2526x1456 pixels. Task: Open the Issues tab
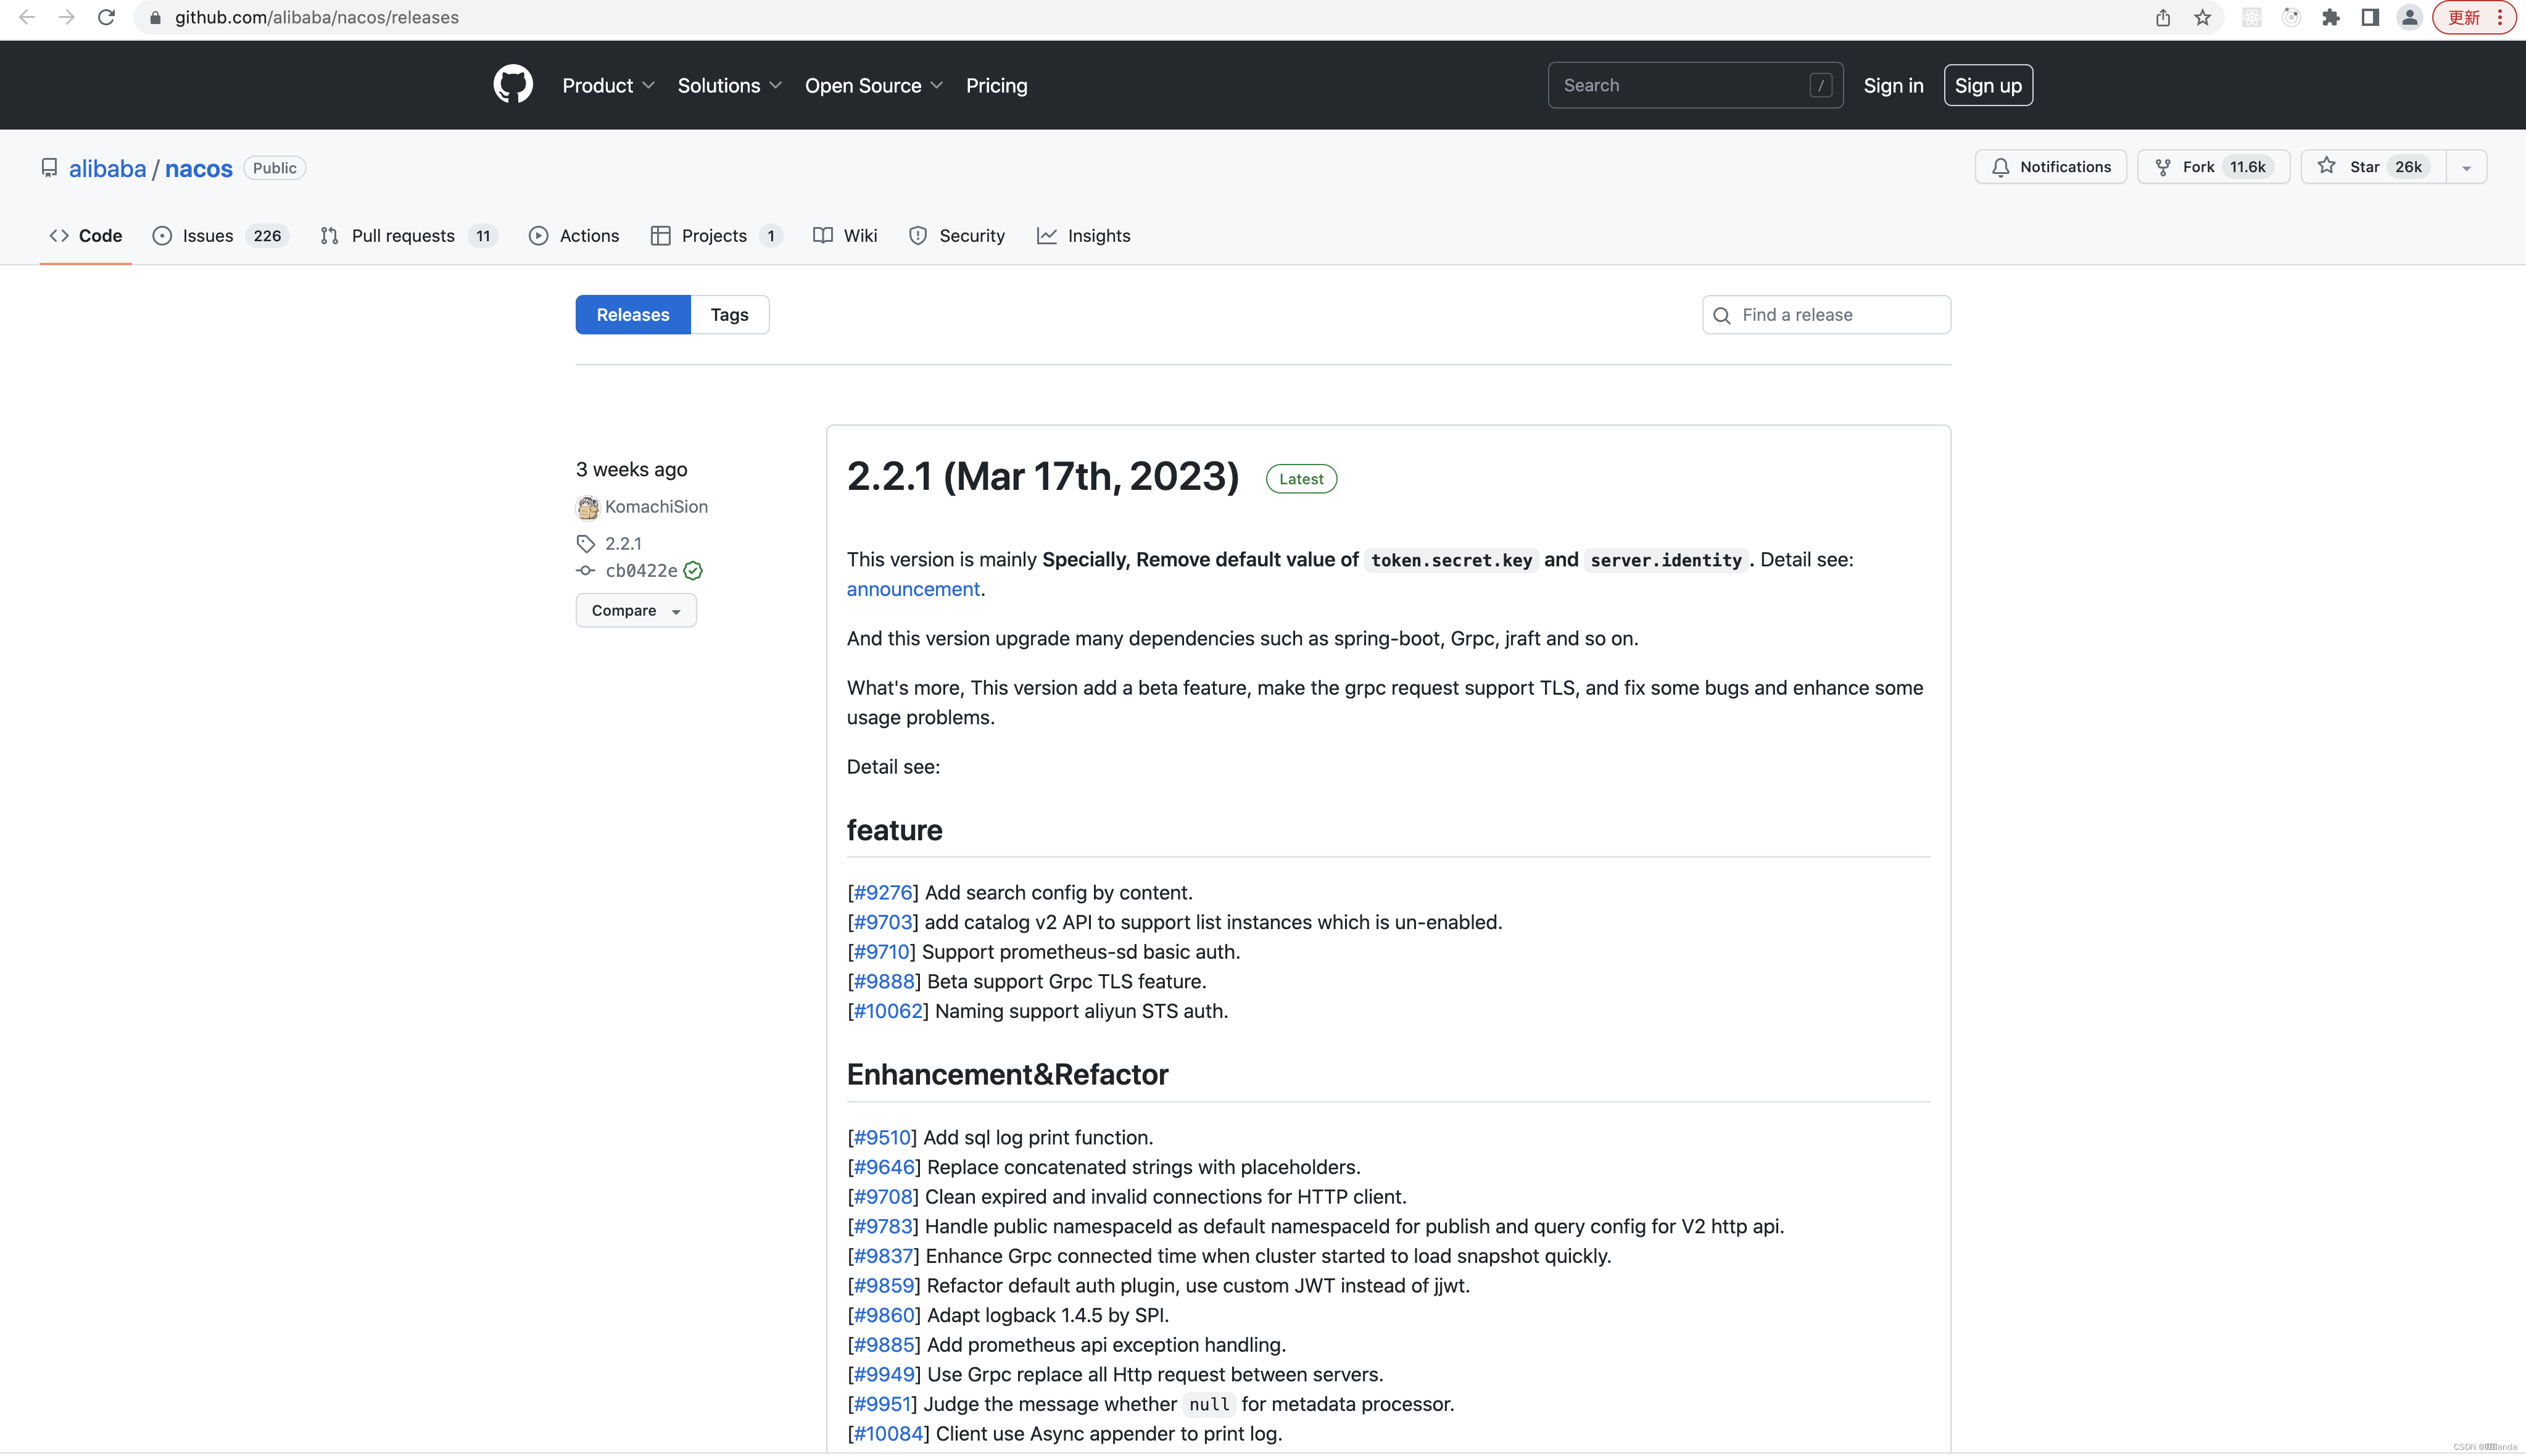point(208,236)
